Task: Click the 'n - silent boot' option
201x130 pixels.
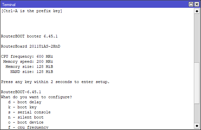Action: coord(26,117)
